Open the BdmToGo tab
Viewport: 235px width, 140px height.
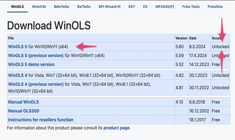61,7
